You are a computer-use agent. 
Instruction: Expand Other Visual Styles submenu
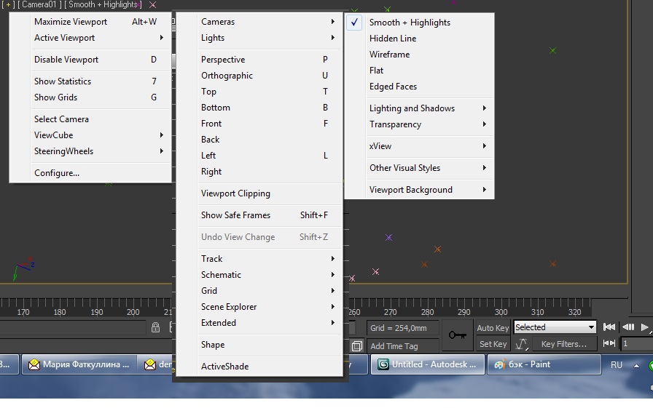pyautogui.click(x=420, y=168)
